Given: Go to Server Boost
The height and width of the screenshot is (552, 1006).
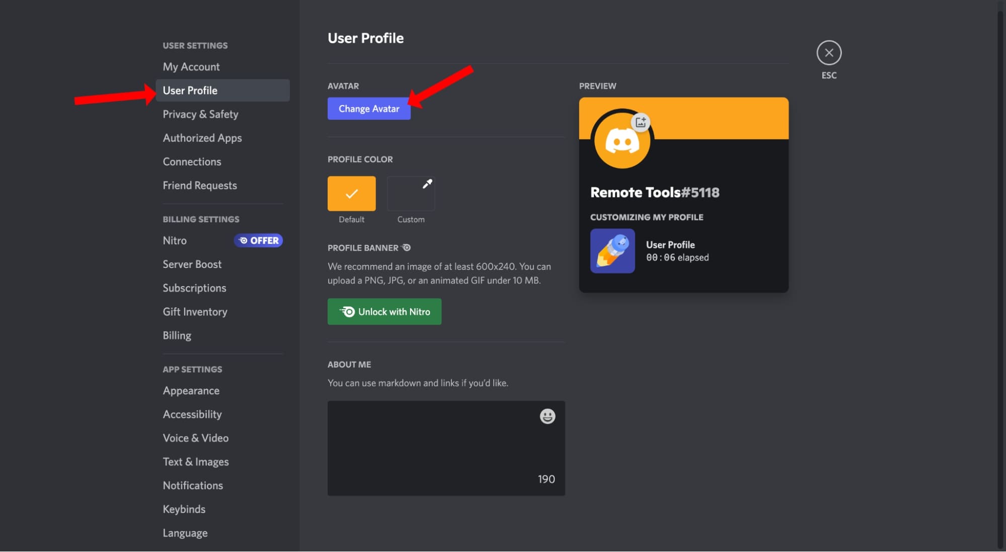Looking at the screenshot, I should pyautogui.click(x=222, y=264).
